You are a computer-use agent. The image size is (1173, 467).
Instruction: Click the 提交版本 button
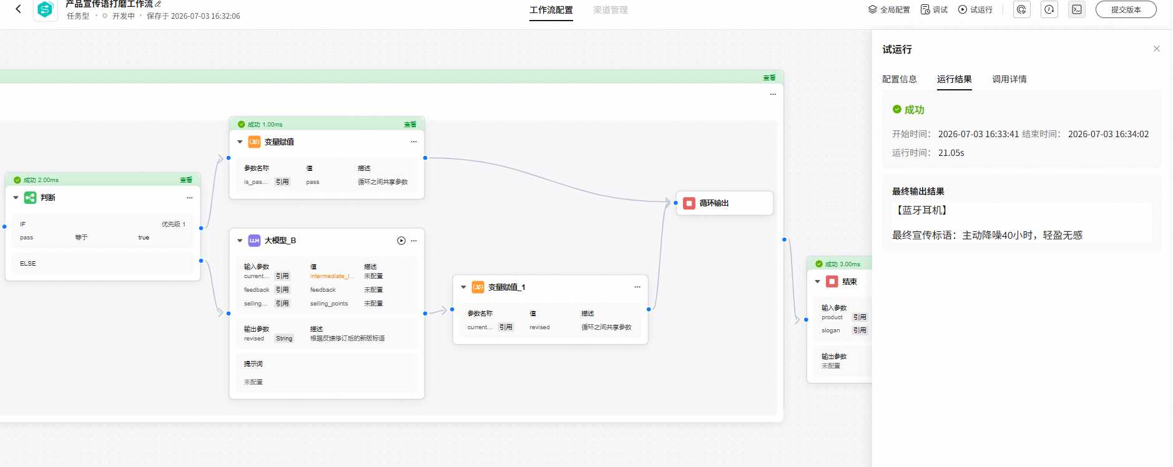(1126, 9)
